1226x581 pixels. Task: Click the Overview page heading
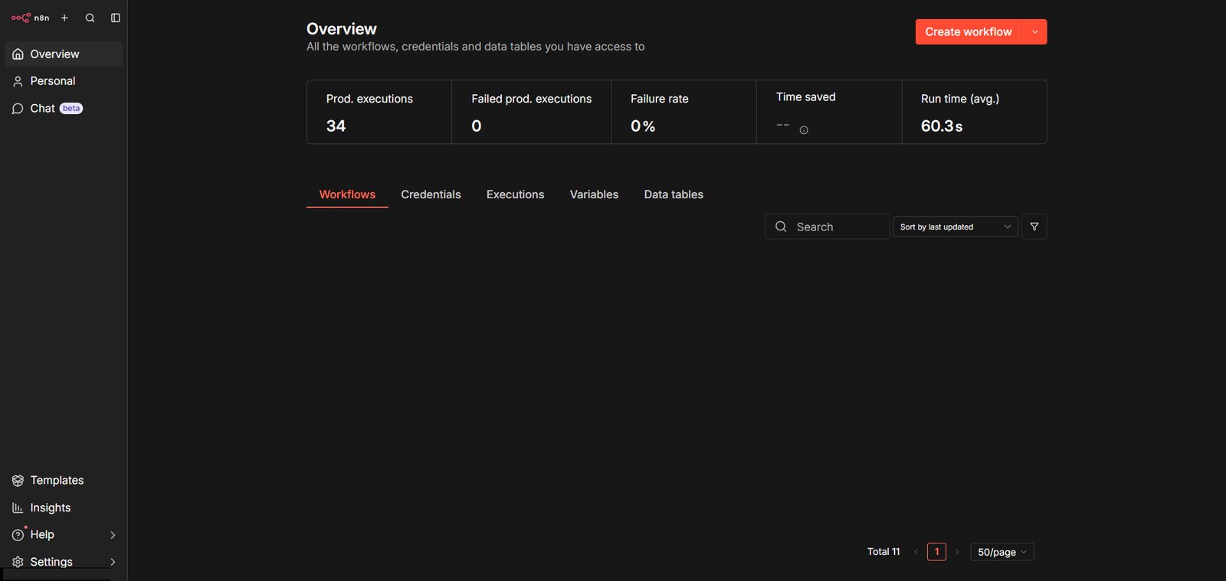[342, 29]
